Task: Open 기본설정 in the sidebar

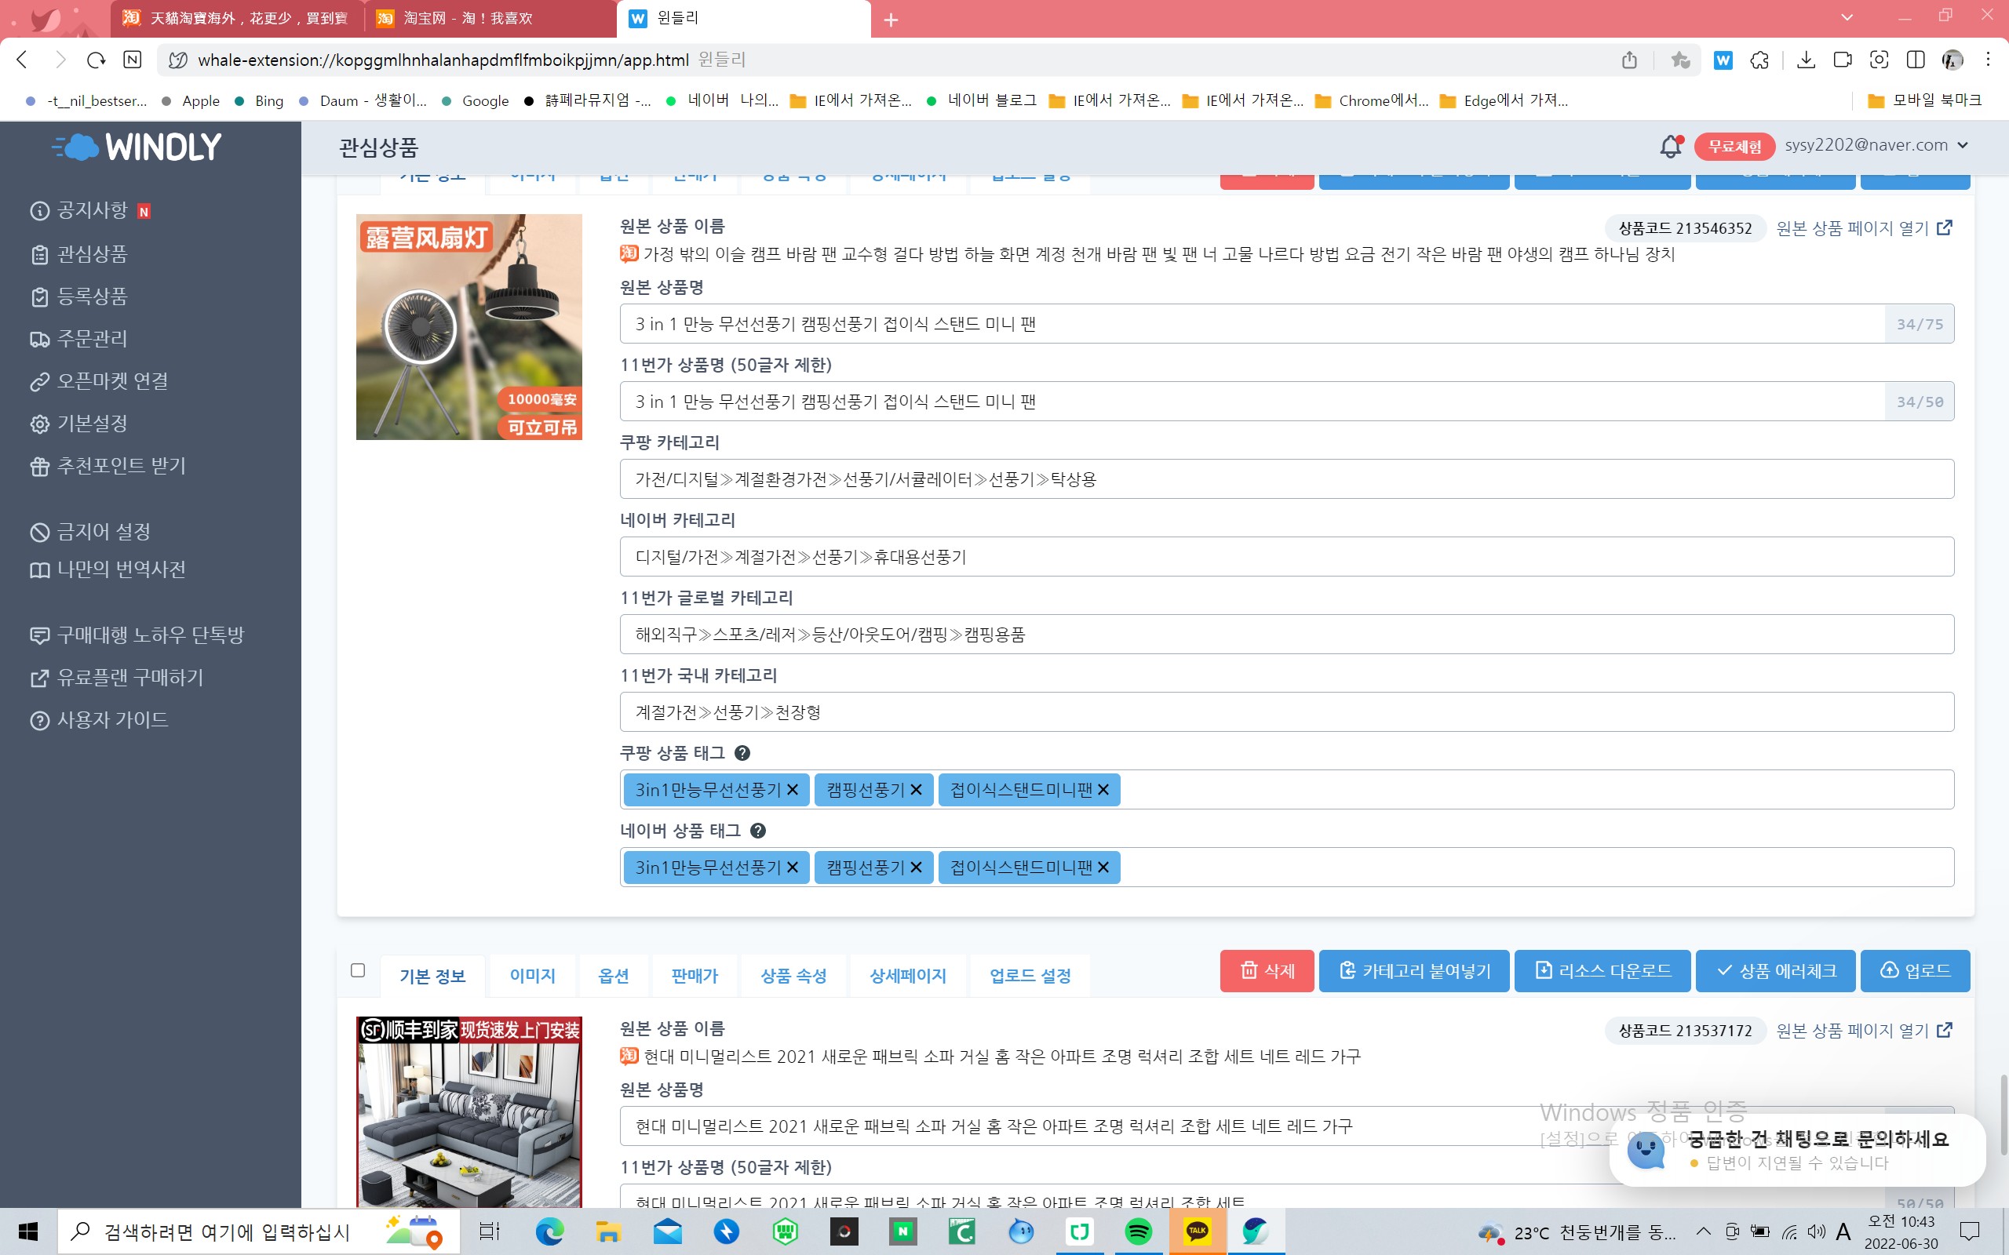Action: (78, 424)
